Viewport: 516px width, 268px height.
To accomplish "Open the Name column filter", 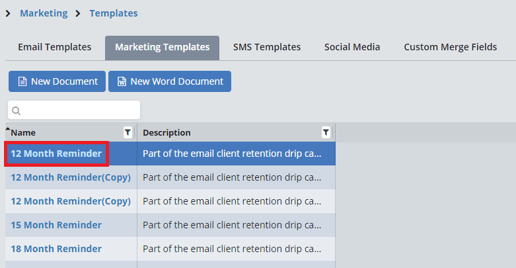I will 128,132.
